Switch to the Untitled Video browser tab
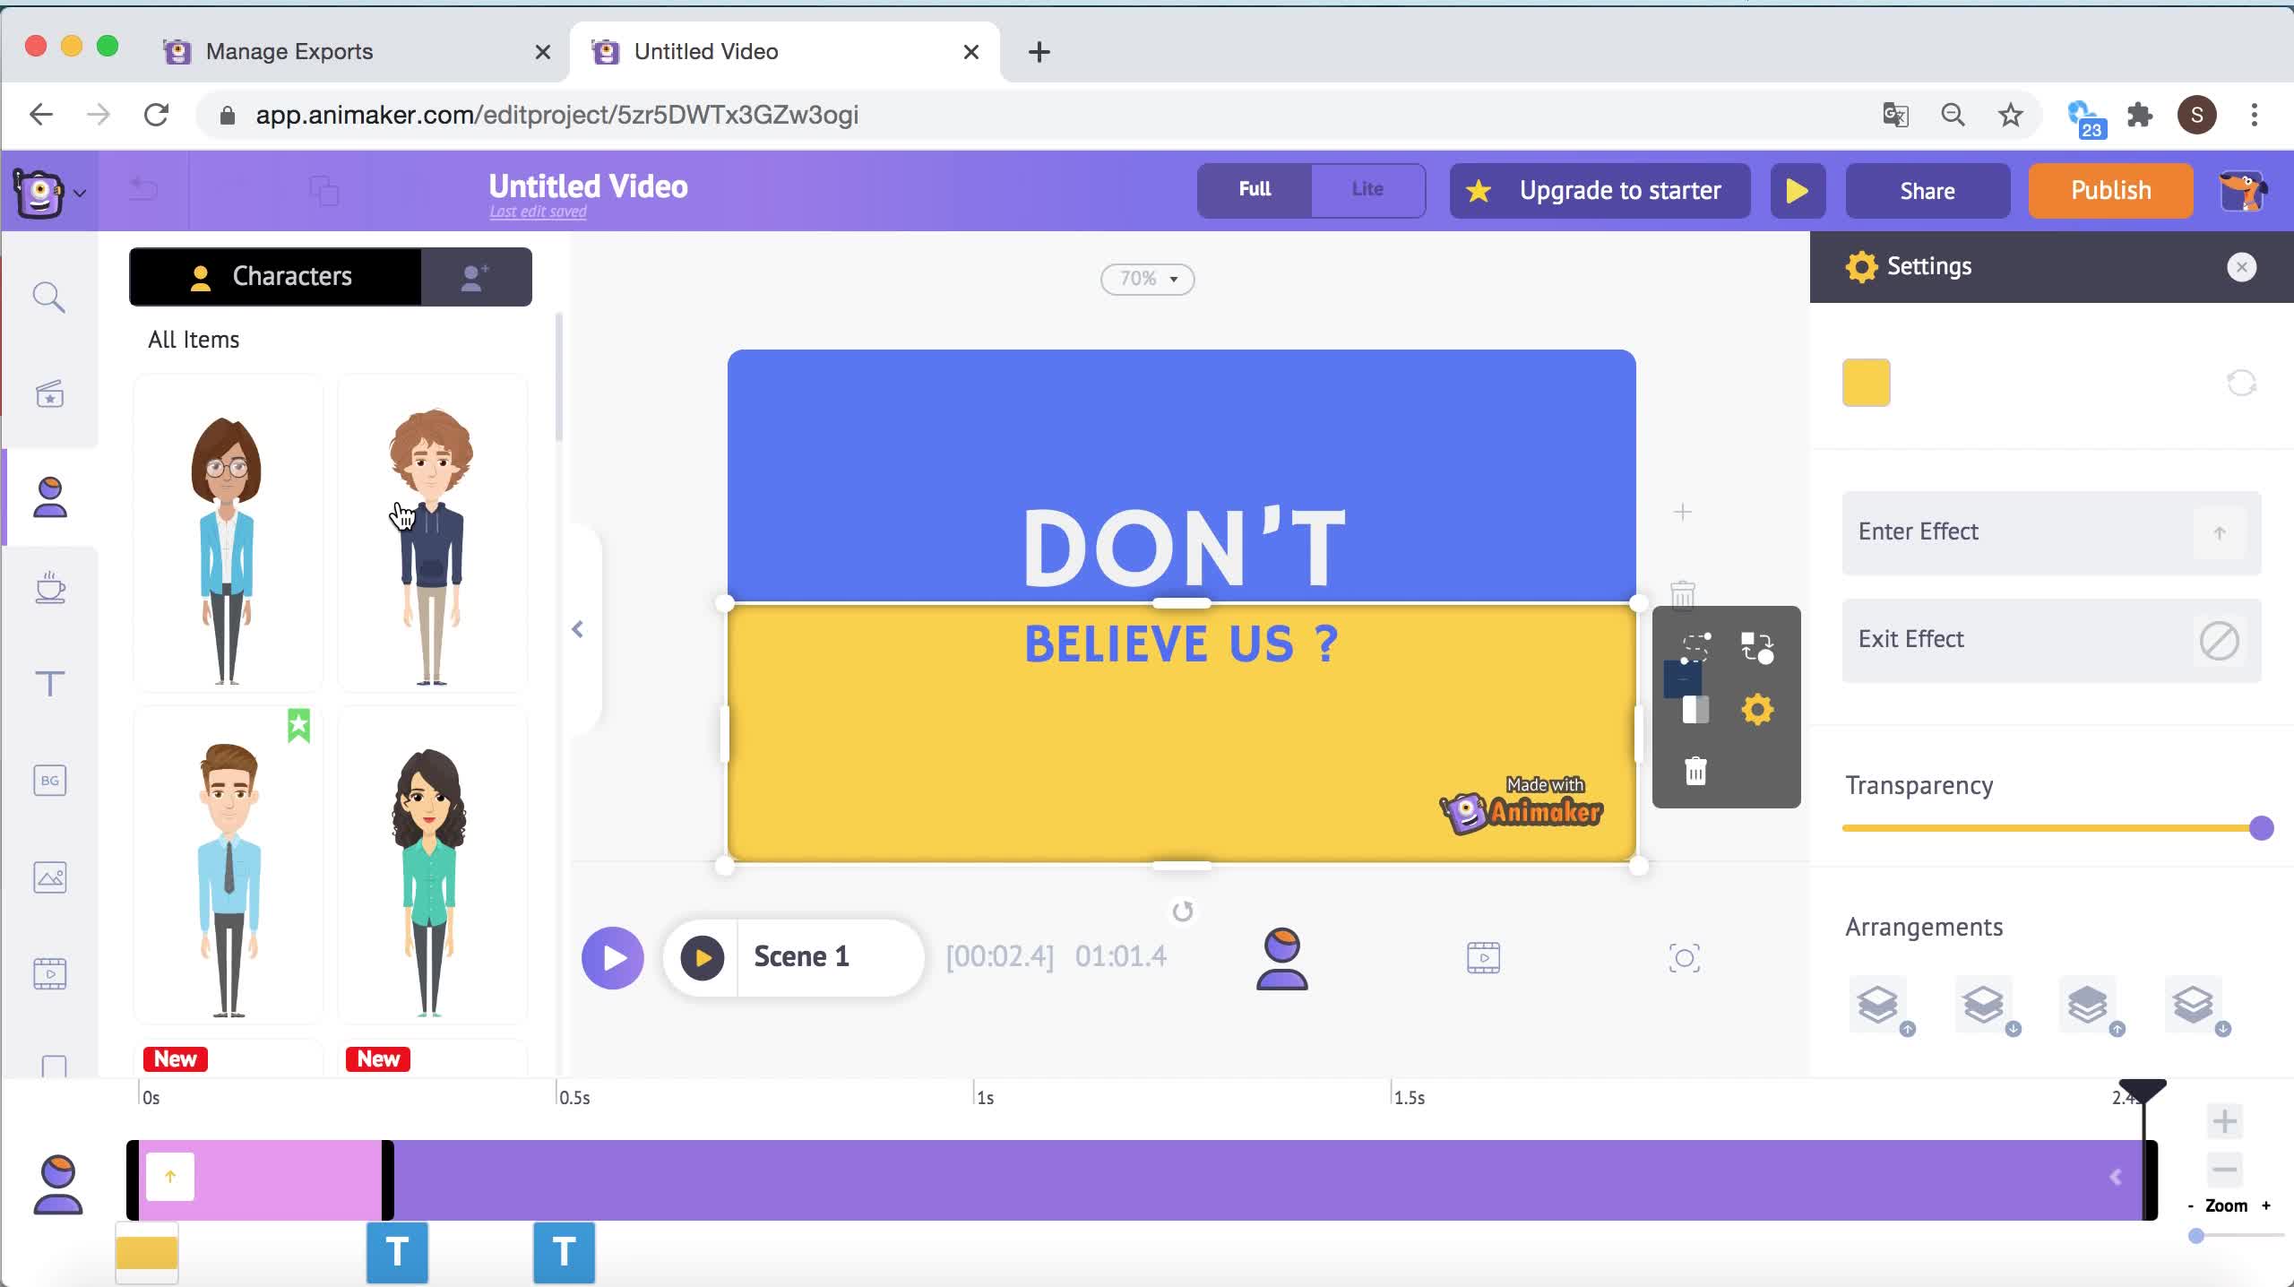 coord(706,52)
